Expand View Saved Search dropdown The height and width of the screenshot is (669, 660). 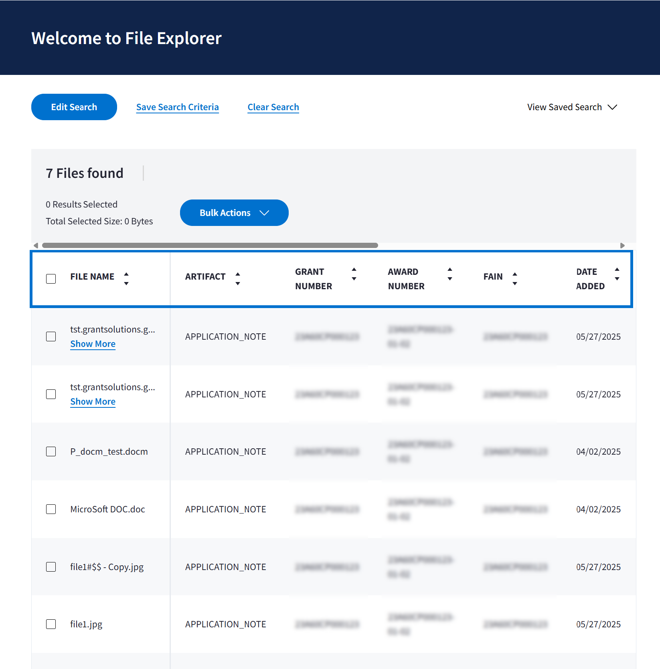(x=572, y=107)
